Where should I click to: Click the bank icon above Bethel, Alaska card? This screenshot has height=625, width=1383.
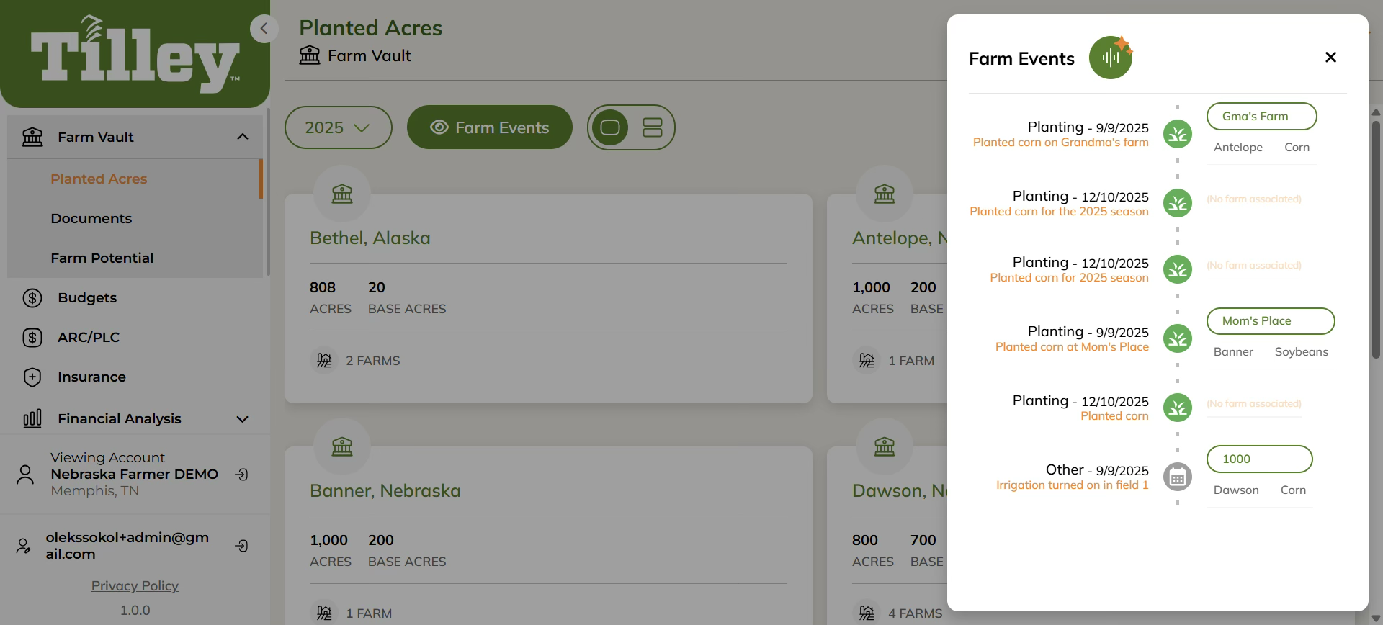pos(342,194)
